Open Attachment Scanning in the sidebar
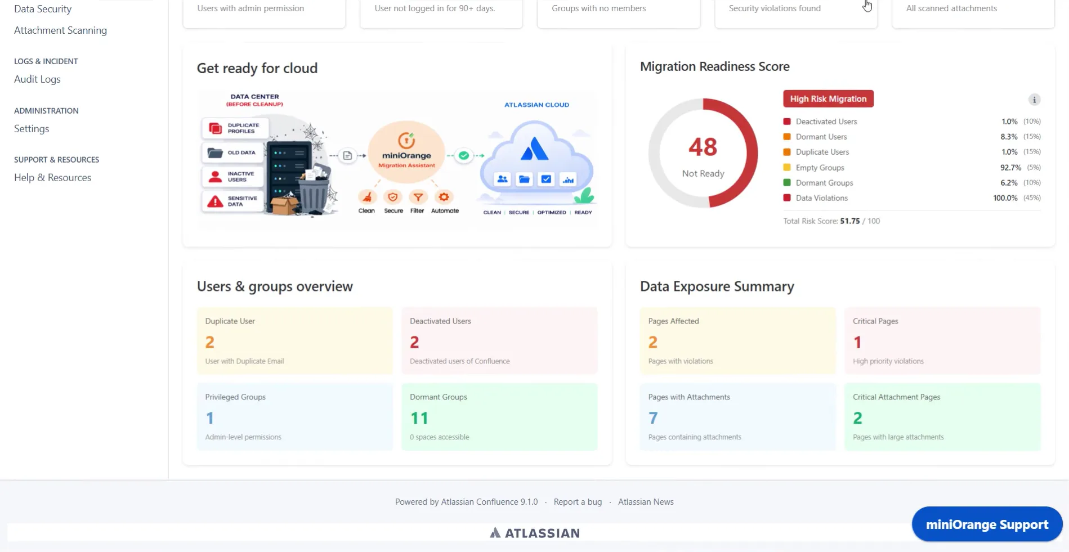 (60, 30)
